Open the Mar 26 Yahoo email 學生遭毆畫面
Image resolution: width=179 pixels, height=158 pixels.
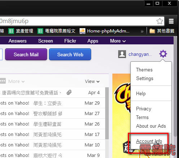pos(53,124)
